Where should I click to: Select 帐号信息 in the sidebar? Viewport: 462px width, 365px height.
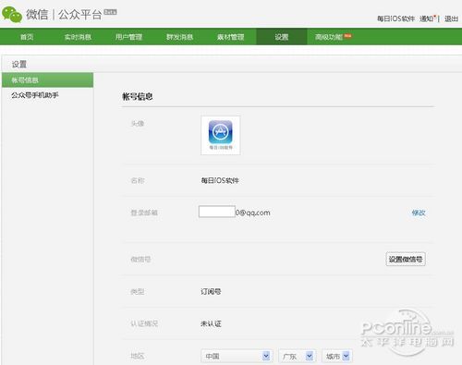[x=47, y=80]
